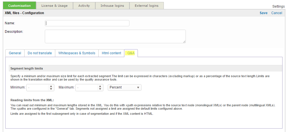
Task: Open the Do not translate tab
Action: [40, 53]
